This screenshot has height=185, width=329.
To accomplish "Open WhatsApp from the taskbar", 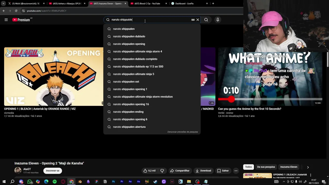I will click(30, 182).
